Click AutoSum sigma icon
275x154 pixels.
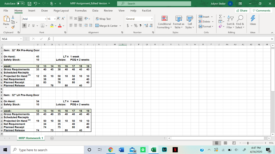tap(220, 17)
